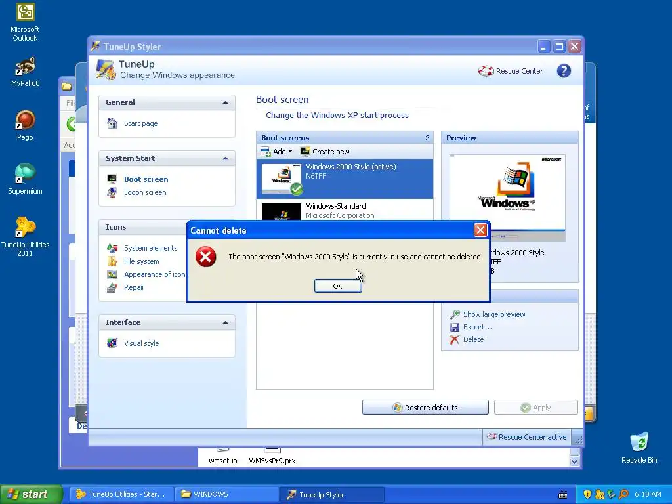672x504 pixels.
Task: Open the Windows start menu
Action: [x=31, y=494]
